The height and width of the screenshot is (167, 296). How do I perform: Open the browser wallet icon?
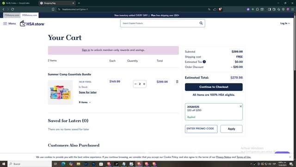(x=274, y=9)
